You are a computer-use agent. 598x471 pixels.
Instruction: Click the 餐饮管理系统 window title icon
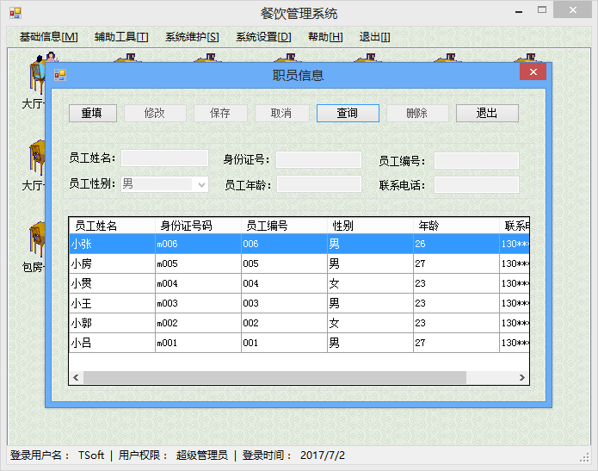(15, 14)
